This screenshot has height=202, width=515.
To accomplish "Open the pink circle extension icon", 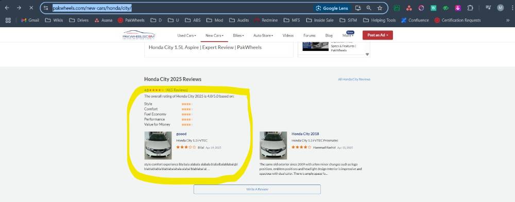I will 421,8.
